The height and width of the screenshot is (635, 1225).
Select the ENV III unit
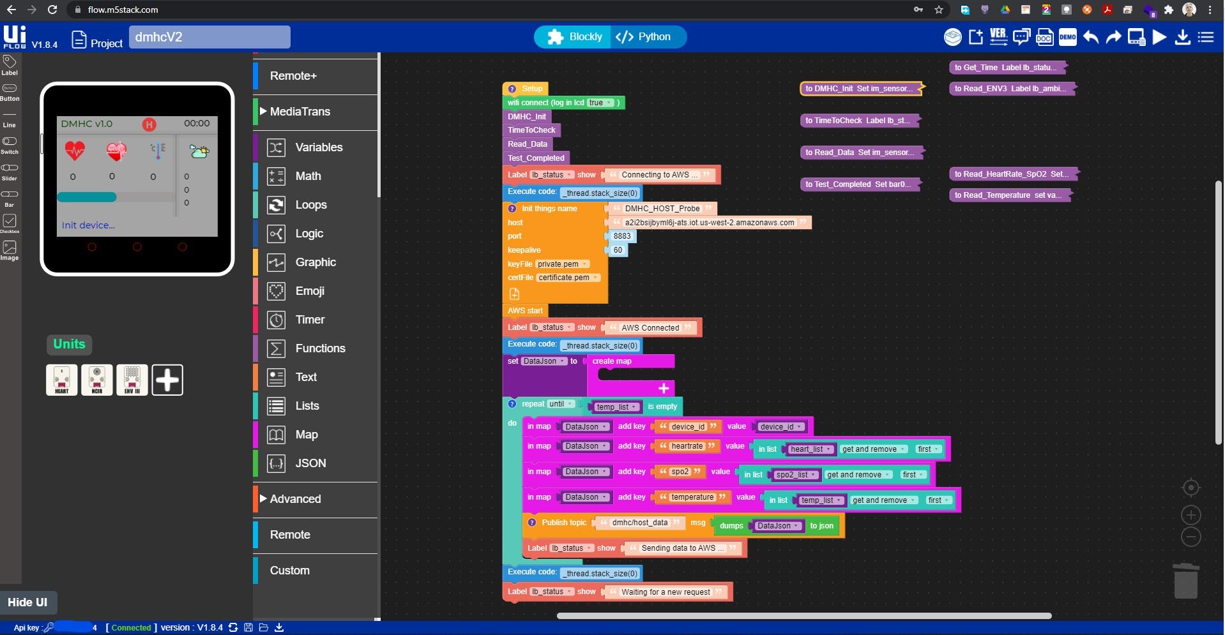(132, 380)
